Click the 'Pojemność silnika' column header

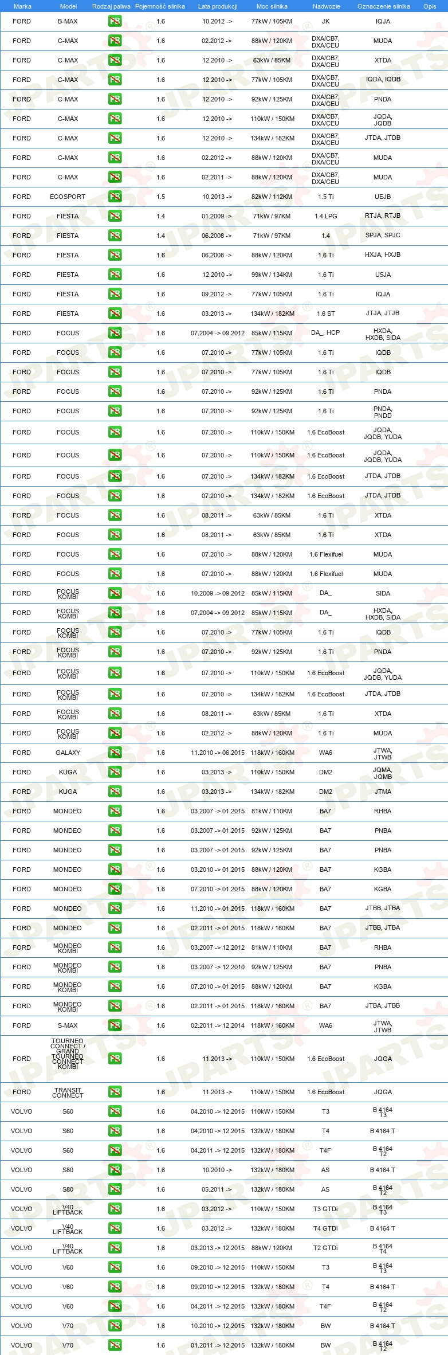[160, 6]
